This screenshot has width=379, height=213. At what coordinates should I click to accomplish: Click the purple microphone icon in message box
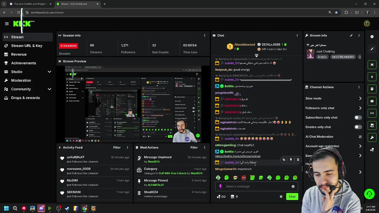(x=220, y=186)
